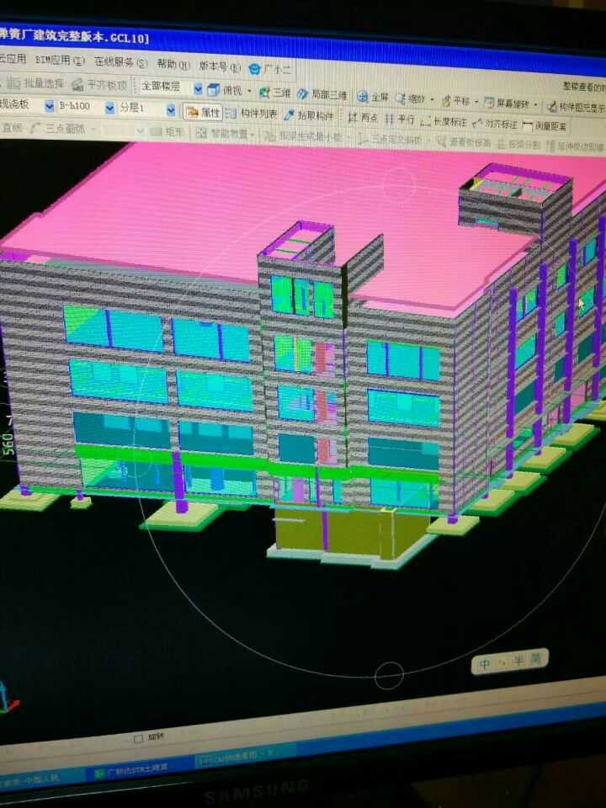
Task: Select the 对齐标注 aligned dimension tool
Action: point(495,124)
